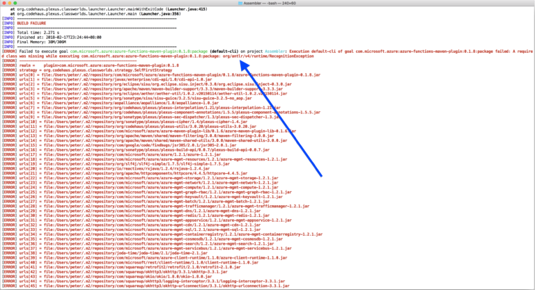Click the urls[6] aopalliance-1.0.jar line

point(111,103)
